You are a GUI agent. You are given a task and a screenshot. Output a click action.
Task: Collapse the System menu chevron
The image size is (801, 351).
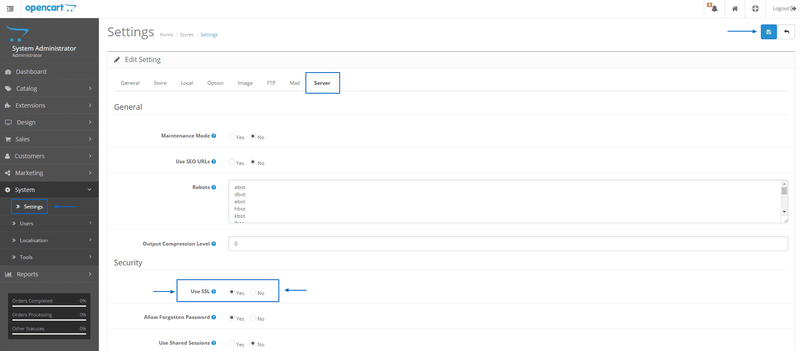point(90,190)
